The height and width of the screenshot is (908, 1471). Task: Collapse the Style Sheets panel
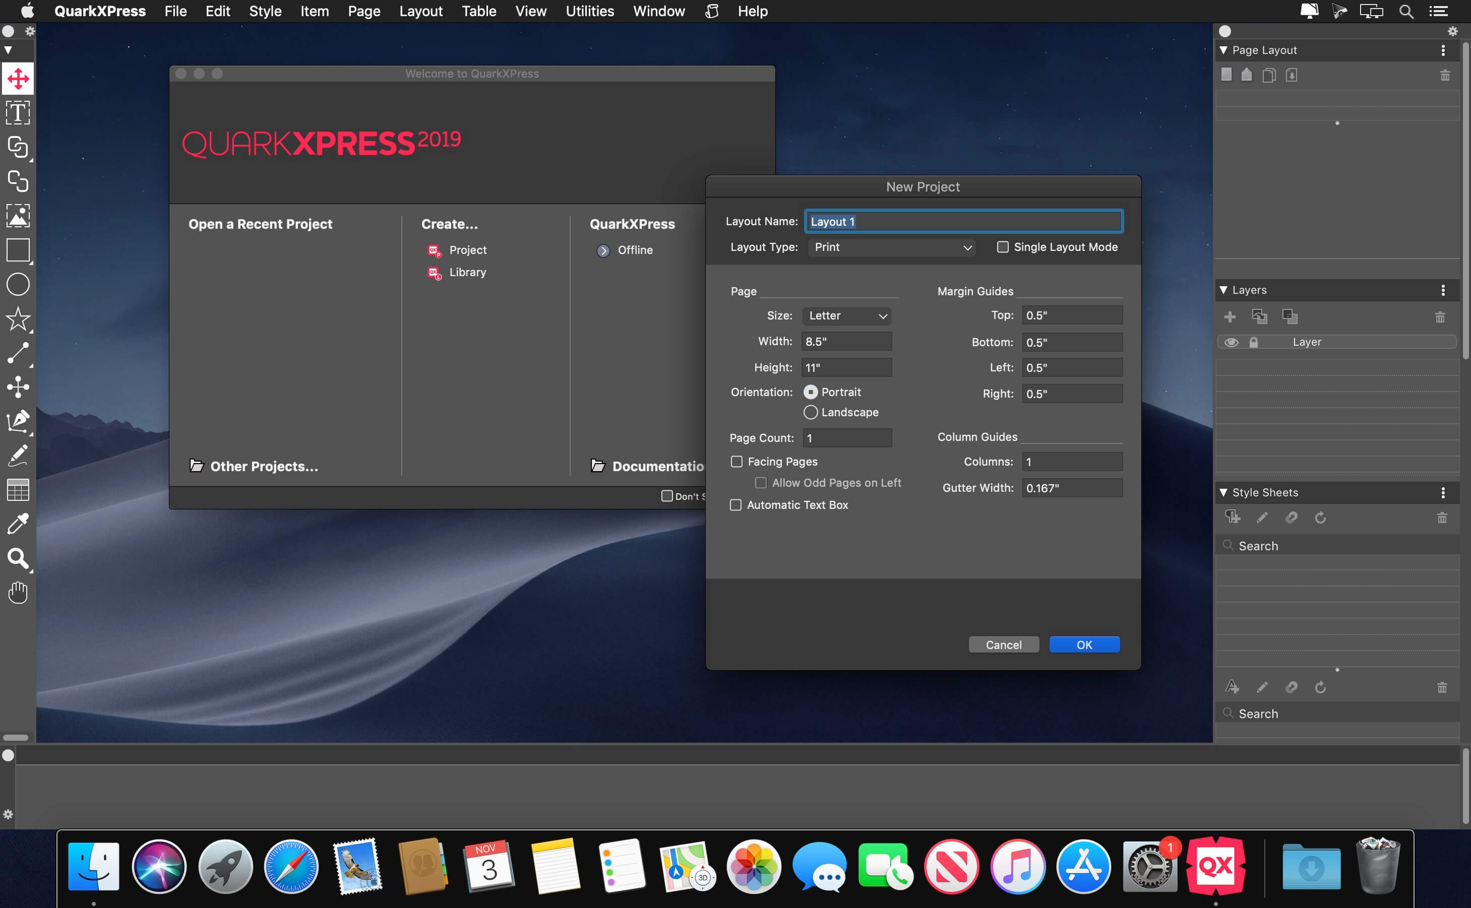pyautogui.click(x=1223, y=492)
